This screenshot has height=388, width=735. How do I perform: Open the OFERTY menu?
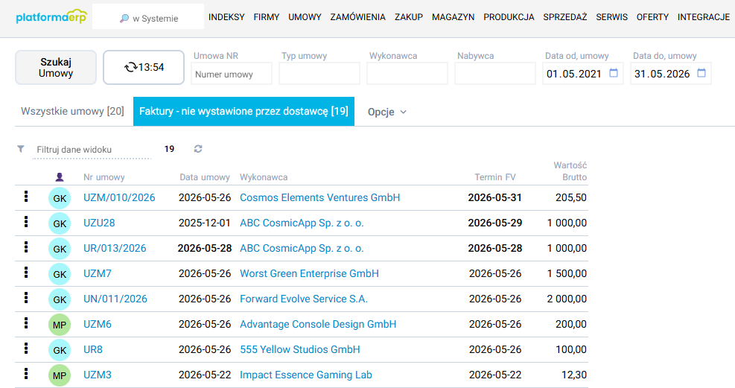652,17
